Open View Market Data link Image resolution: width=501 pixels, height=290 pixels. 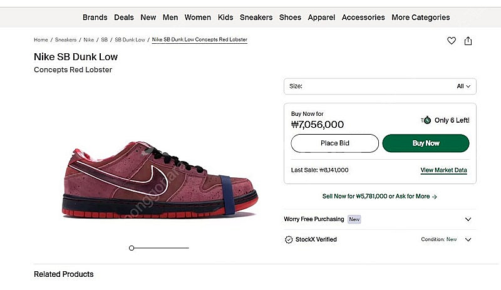(x=443, y=170)
